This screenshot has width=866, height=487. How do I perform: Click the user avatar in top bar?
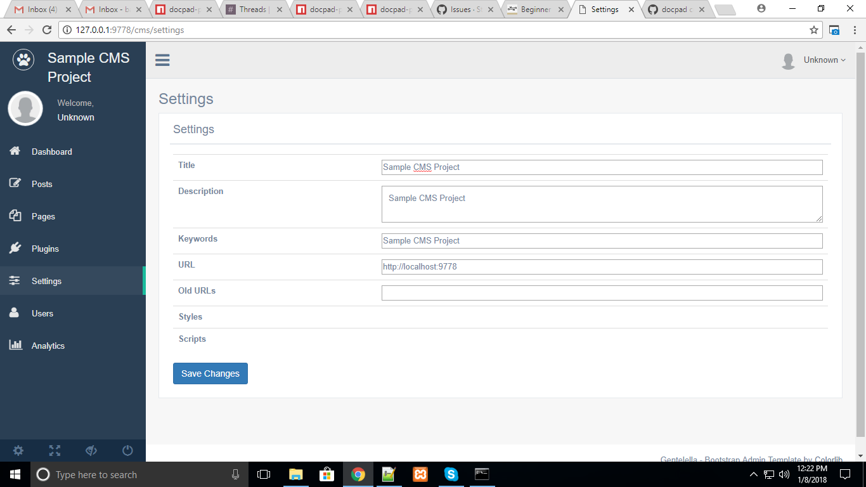point(788,60)
